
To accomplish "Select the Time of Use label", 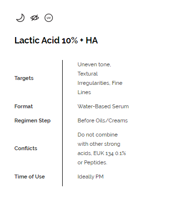I will coord(29,177).
